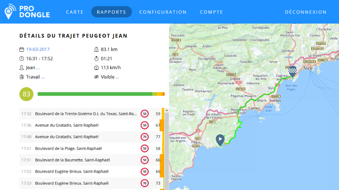Click the clock icon next to 16:31 - 17:52
The height and width of the screenshot is (190, 339).
coord(21,59)
